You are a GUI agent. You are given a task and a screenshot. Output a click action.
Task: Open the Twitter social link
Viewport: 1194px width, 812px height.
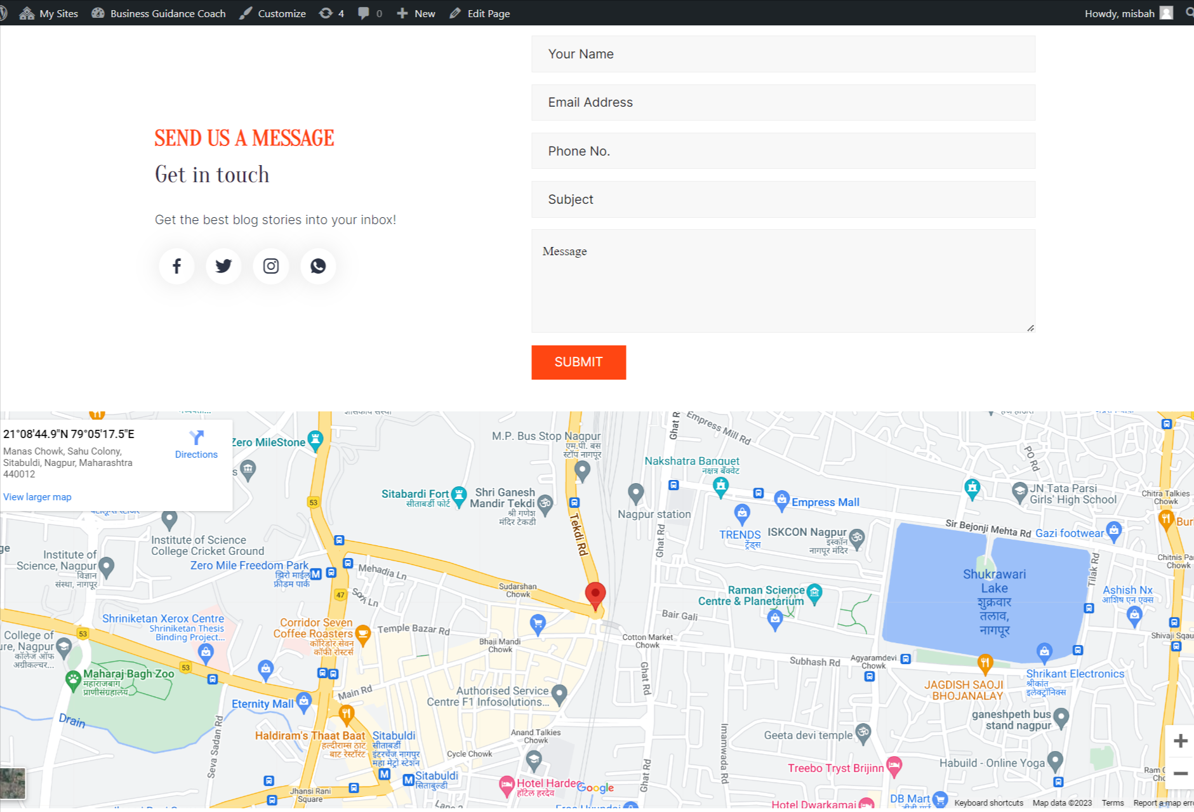(x=223, y=266)
